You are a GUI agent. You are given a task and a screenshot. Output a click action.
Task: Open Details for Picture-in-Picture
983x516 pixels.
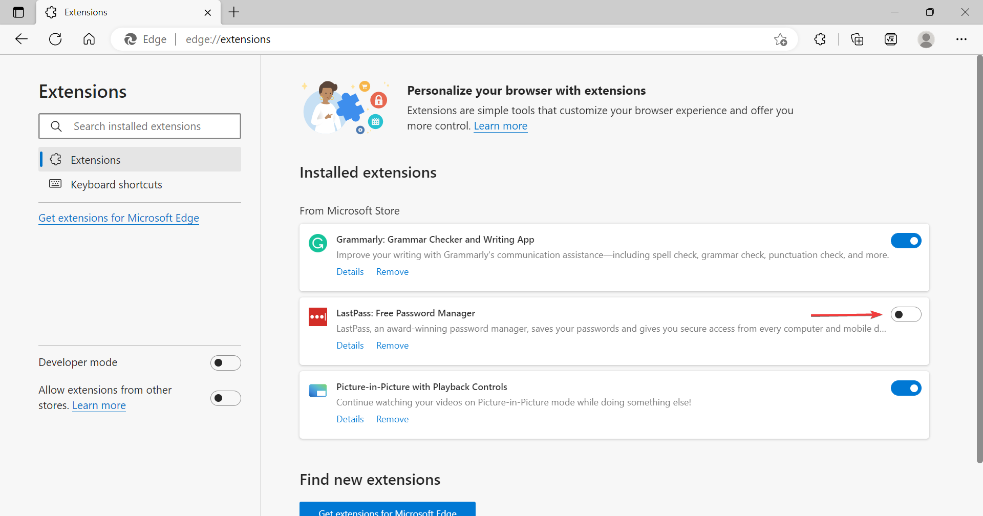click(350, 419)
